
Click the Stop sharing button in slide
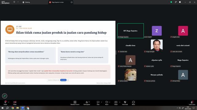coord(63,80)
